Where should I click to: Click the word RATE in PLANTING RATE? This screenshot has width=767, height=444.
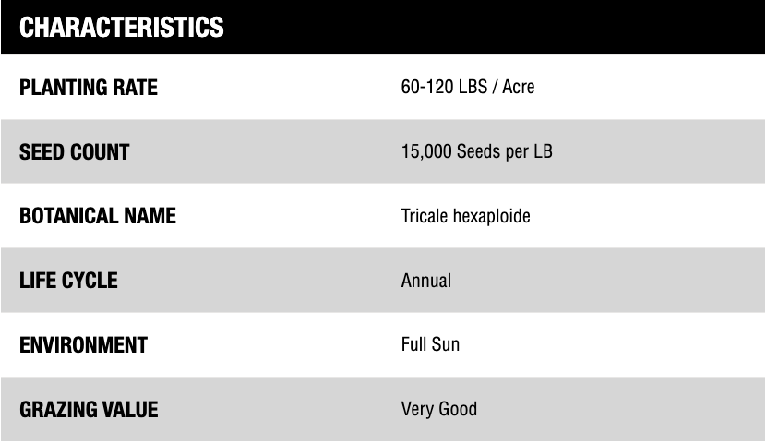point(135,88)
